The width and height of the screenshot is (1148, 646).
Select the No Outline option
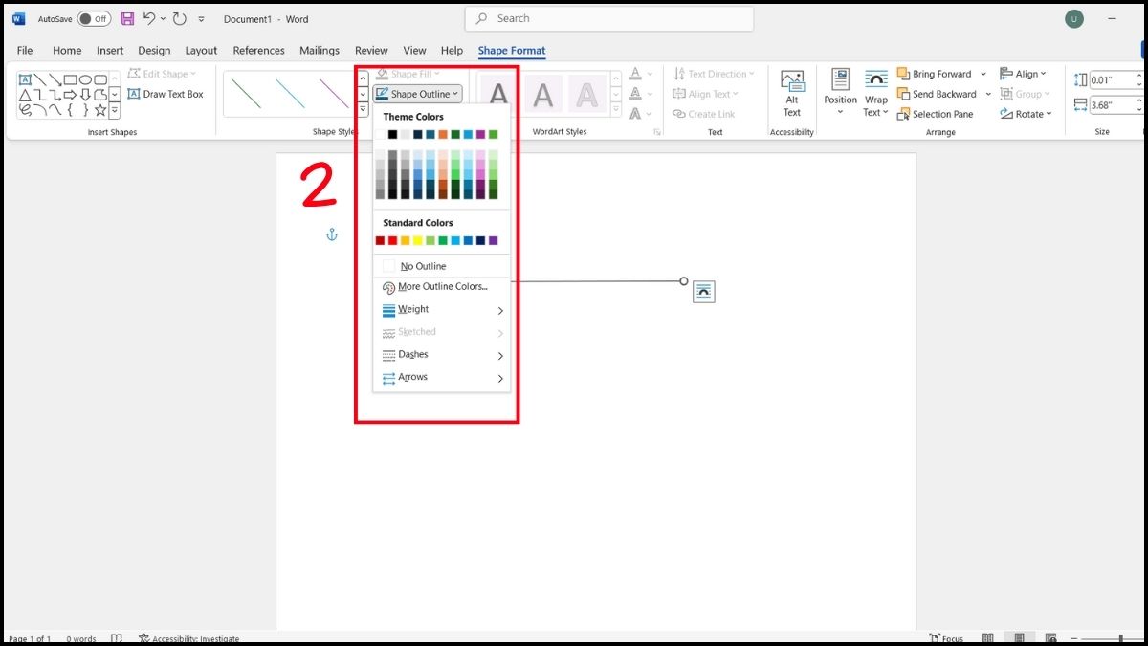pos(441,266)
